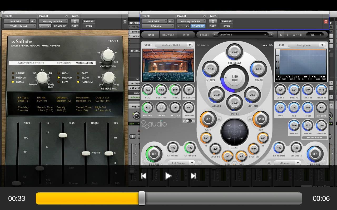This screenshot has width=337, height=210.
Task: Click the PRE DELAY knob showing 30.0
Action: click(234, 52)
